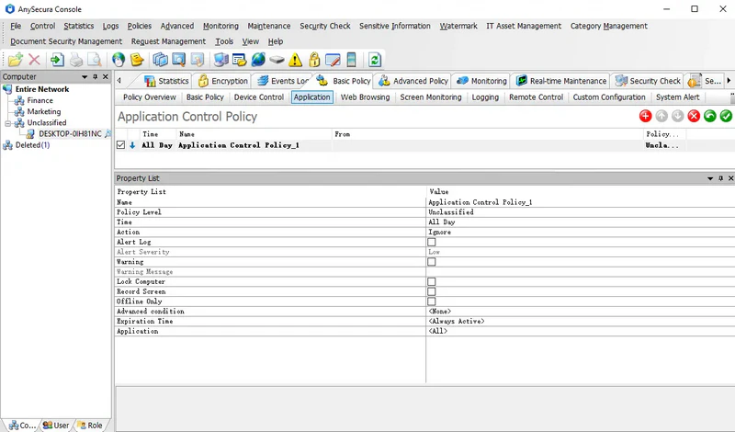Click the networked computers toolbar icon
Screen dimensions: 735x432
tap(220, 60)
